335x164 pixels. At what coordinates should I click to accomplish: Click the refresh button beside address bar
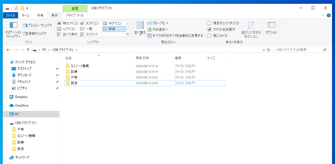click(268, 50)
